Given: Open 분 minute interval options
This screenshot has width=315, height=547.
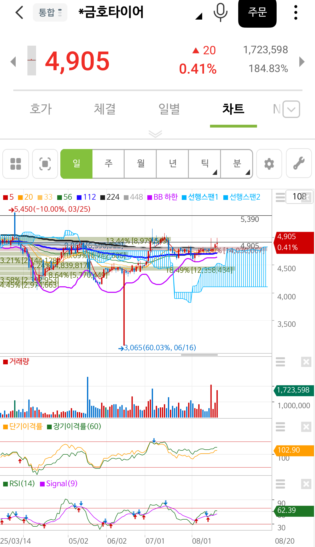Looking at the screenshot, I should click(237, 164).
